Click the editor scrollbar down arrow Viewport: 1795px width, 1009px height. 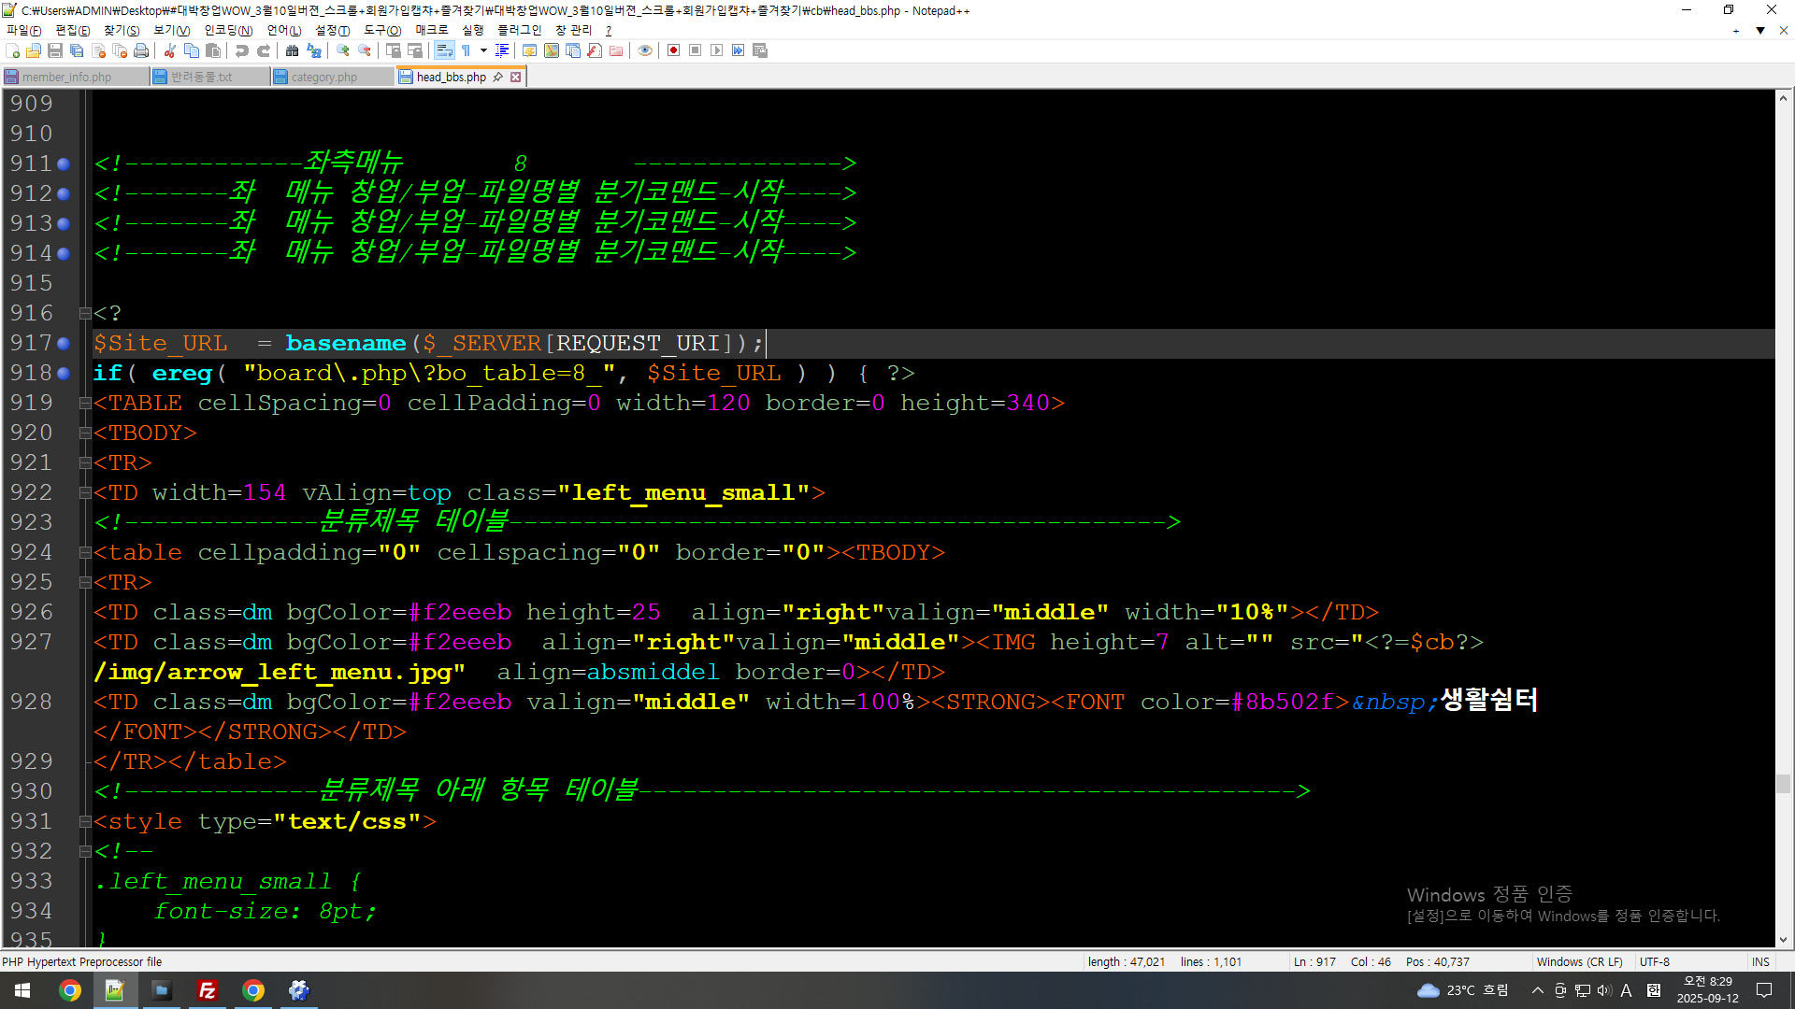pyautogui.click(x=1783, y=940)
